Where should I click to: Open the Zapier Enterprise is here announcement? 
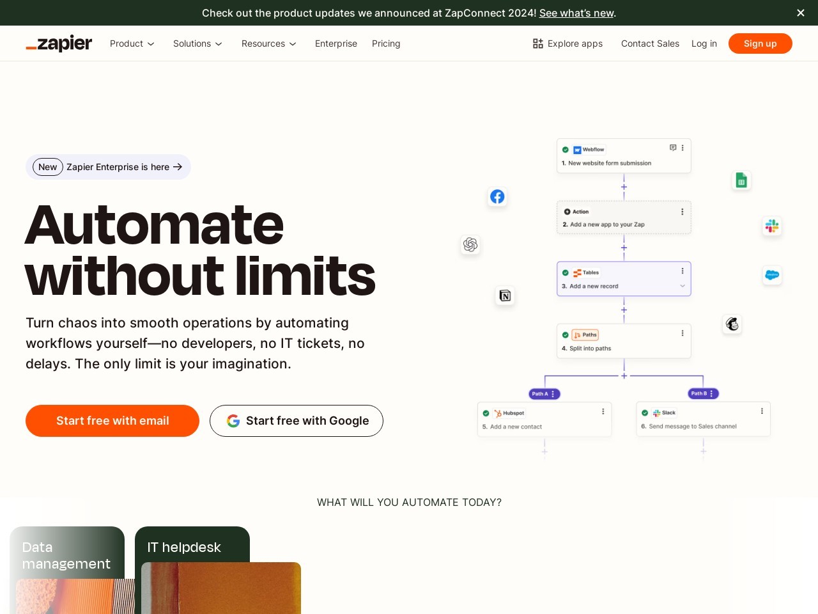tap(108, 167)
